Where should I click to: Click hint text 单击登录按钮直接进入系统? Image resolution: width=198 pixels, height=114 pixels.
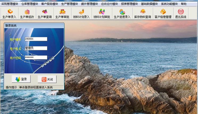pos(36,87)
